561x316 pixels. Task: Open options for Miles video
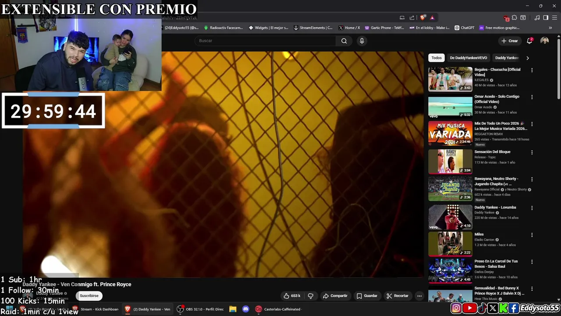[532, 235]
